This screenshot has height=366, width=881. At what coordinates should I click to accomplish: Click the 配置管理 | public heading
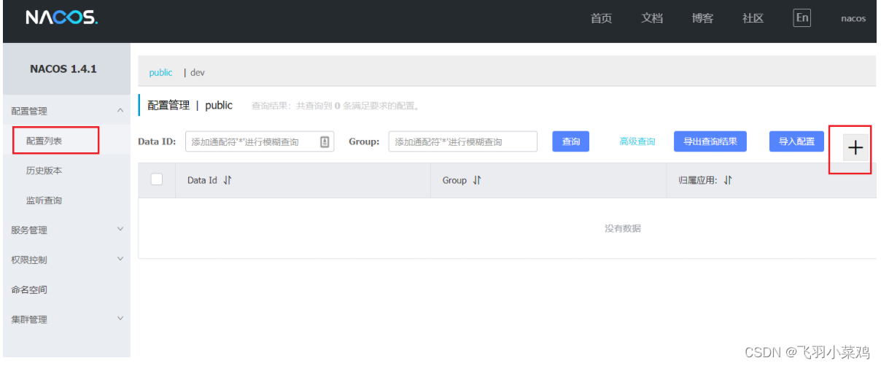click(190, 106)
